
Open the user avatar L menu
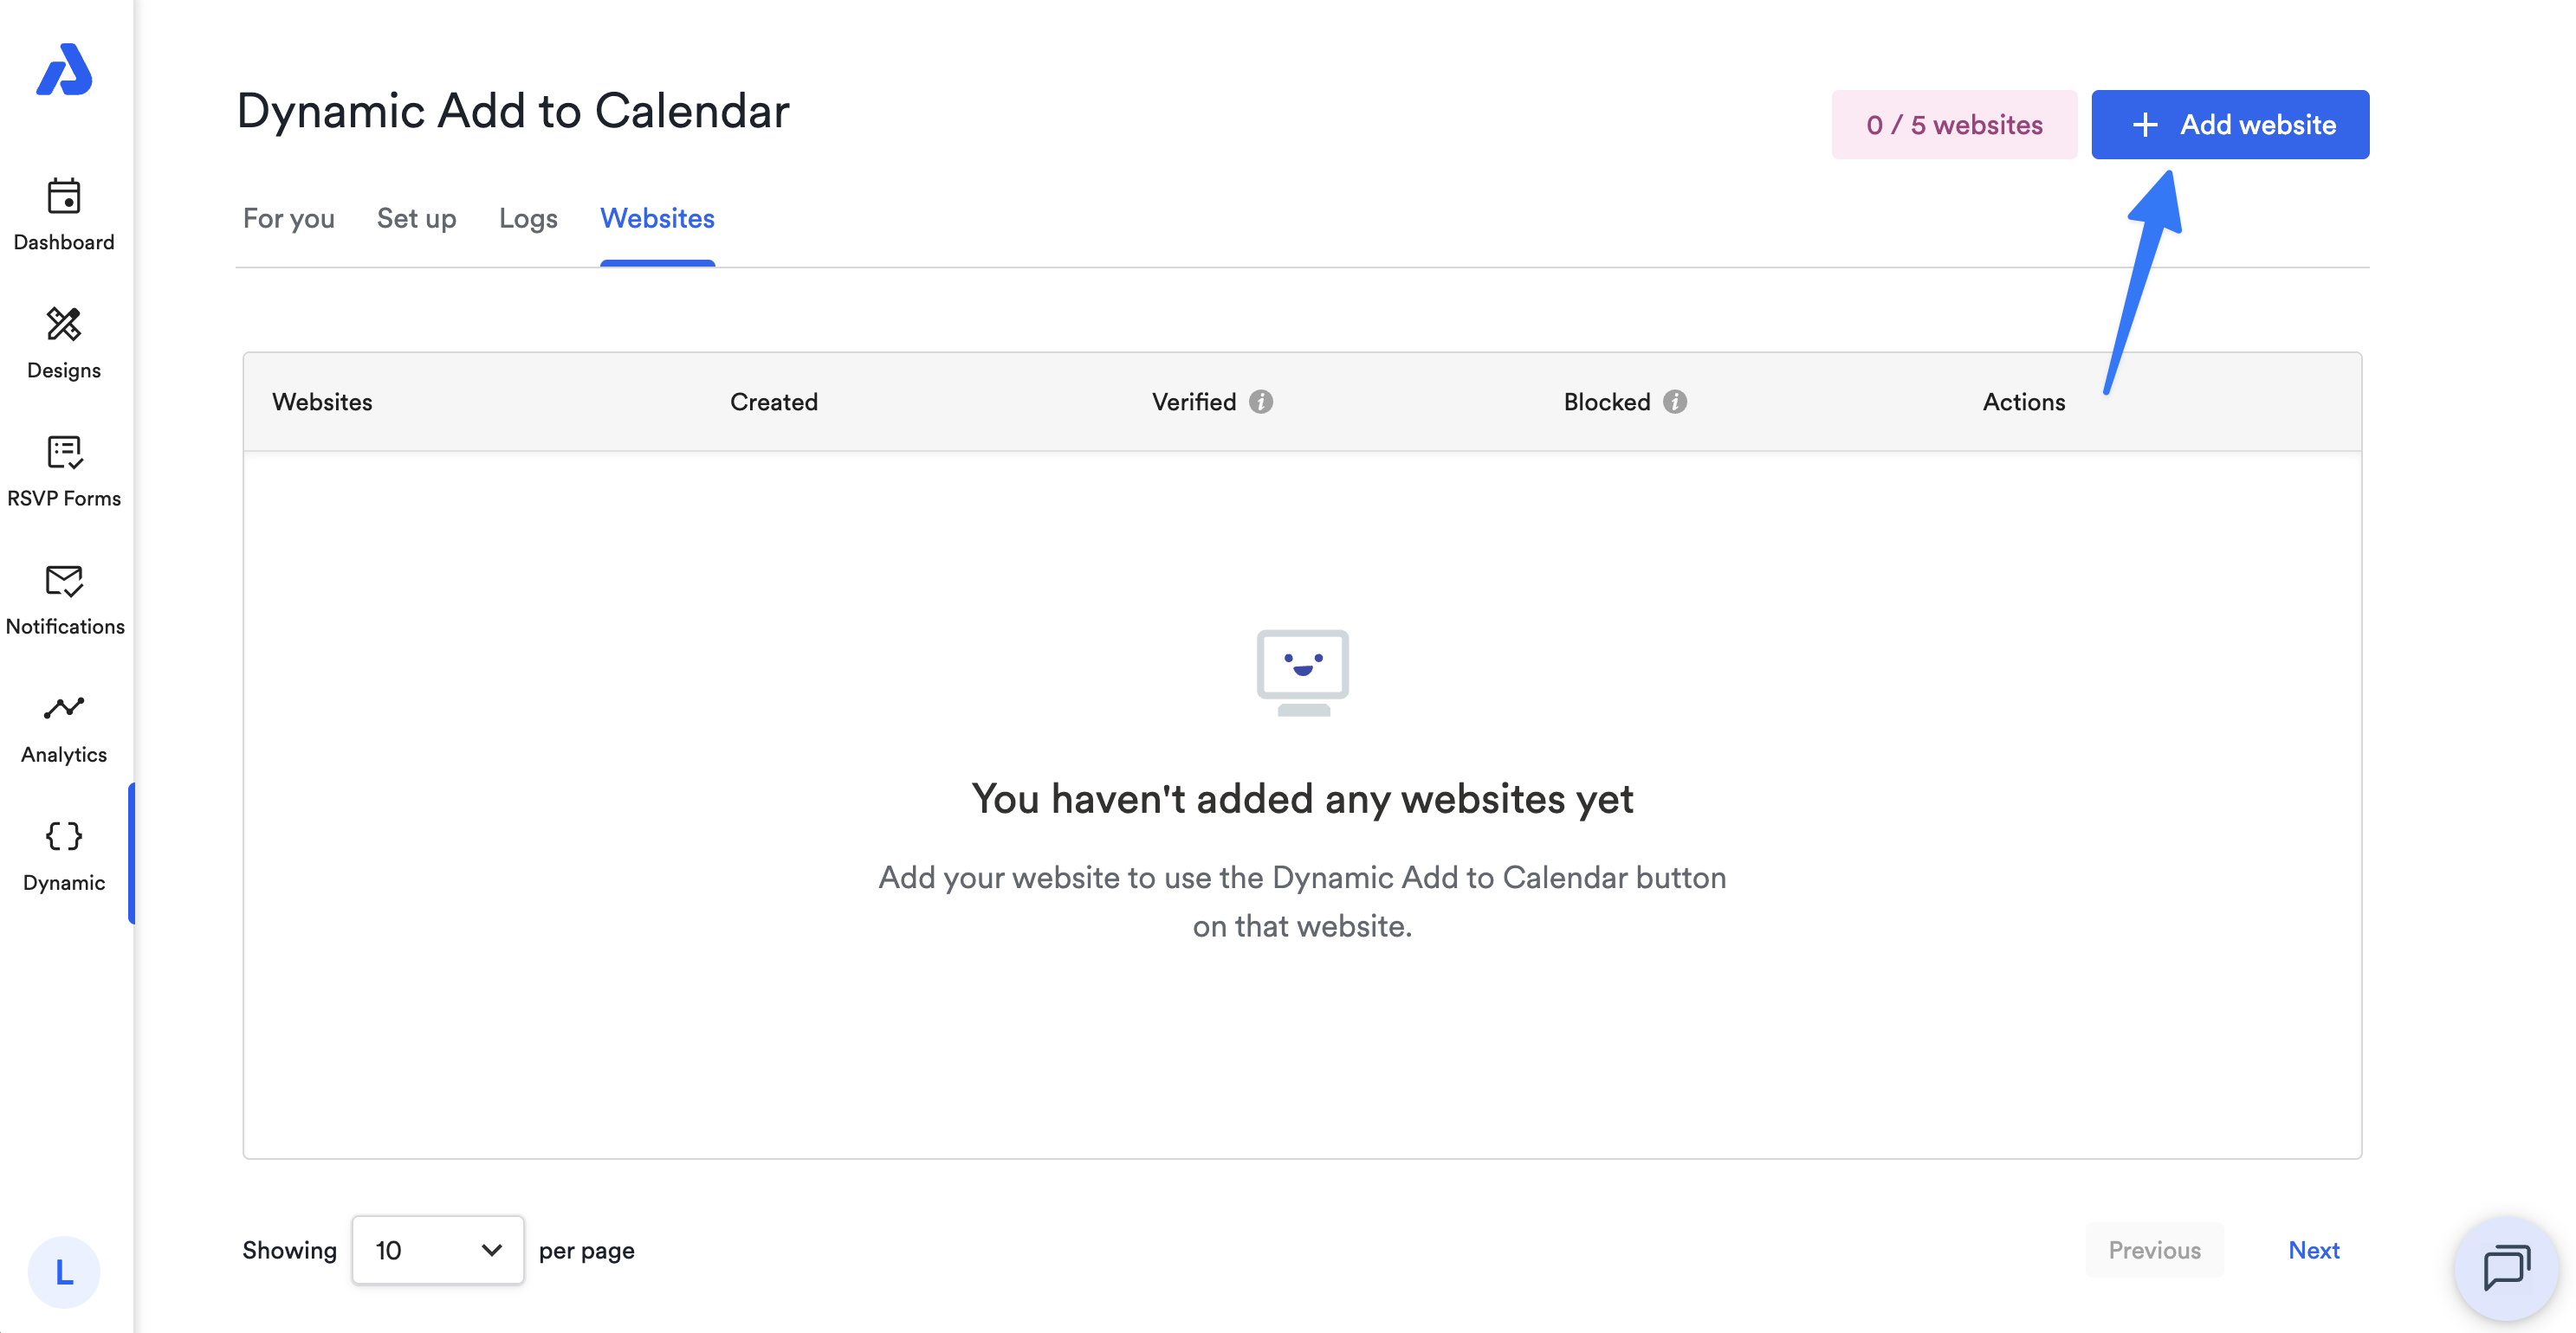(x=64, y=1272)
